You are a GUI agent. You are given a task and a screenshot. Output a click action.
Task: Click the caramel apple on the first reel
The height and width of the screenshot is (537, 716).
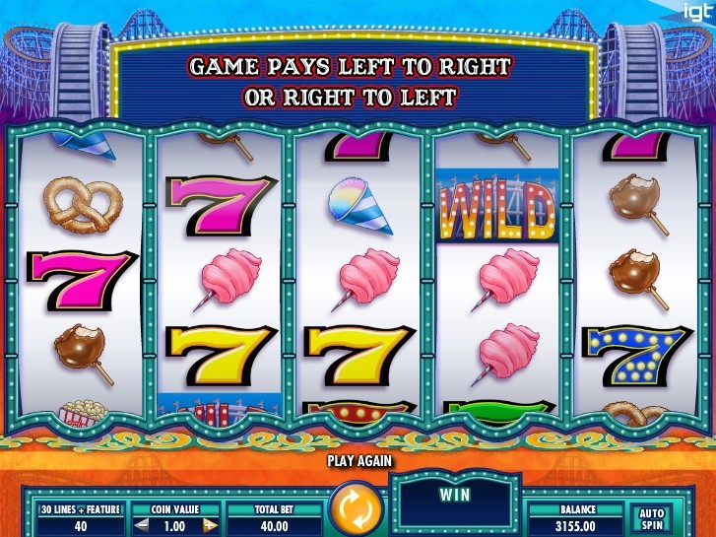pyautogui.click(x=82, y=353)
